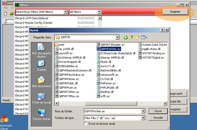Click the New document icon in the main window
197x130 pixels.
pyautogui.click(x=5, y=13)
